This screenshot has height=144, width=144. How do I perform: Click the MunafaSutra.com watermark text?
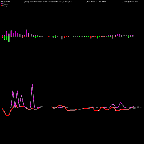click(x=131, y=2)
